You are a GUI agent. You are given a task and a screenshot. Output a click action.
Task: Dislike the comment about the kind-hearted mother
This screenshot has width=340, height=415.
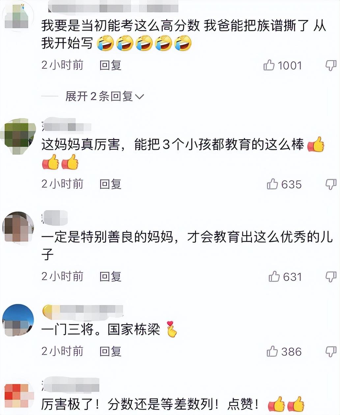click(331, 276)
